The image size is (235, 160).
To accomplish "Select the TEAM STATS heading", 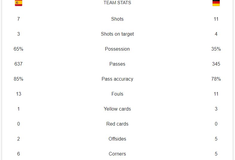I will pos(117,3).
